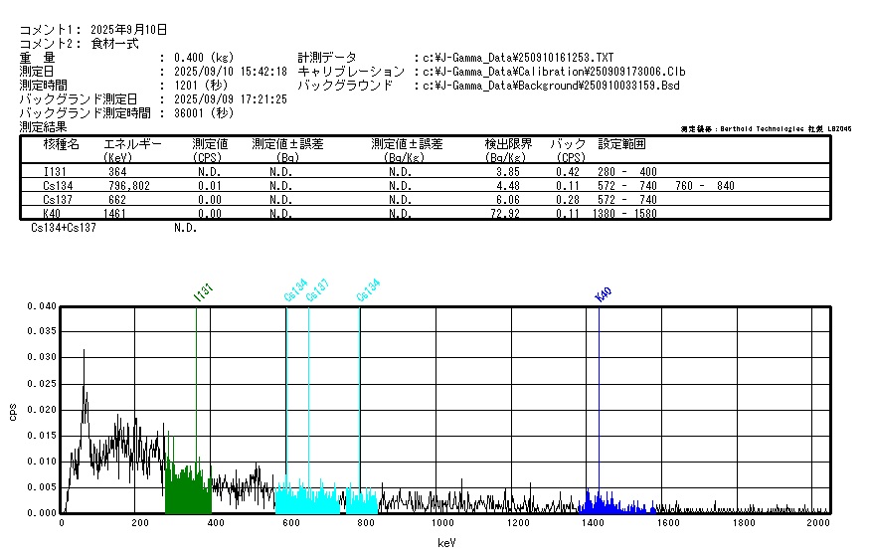Click the 検出限界 column header
The width and height of the screenshot is (870, 557).
(508, 144)
